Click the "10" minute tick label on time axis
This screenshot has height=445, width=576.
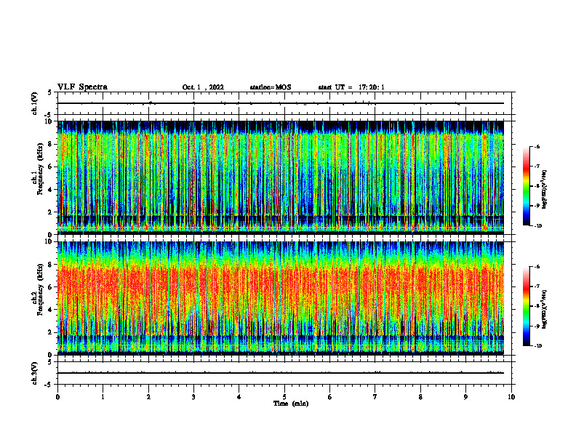coord(511,397)
